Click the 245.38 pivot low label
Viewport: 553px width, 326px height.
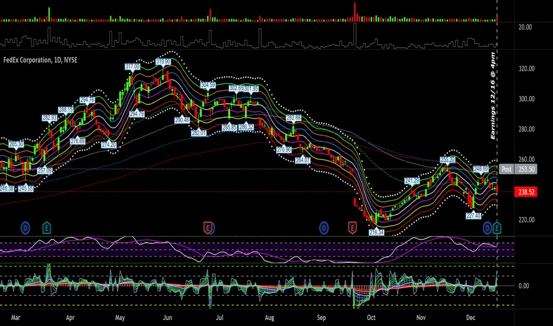coord(7,188)
